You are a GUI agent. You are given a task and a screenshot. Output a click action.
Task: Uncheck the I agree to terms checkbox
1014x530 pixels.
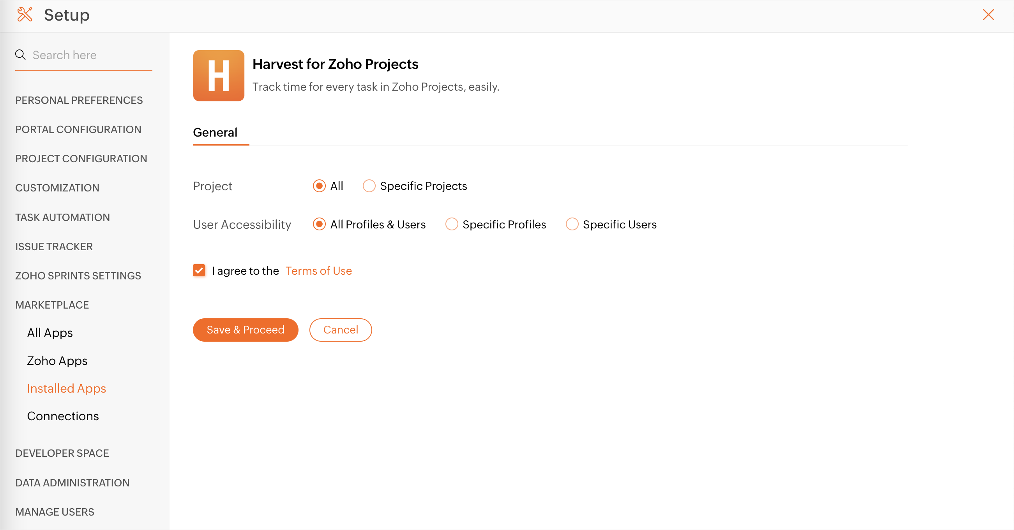tap(199, 270)
